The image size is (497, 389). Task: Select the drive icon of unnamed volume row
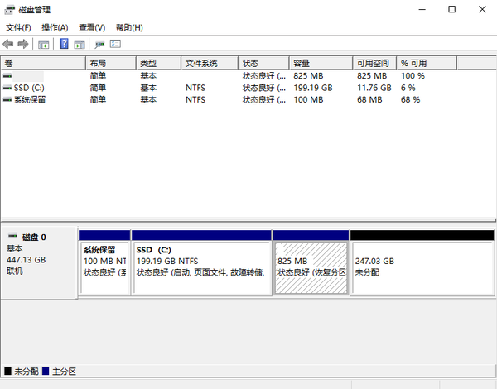[7, 75]
